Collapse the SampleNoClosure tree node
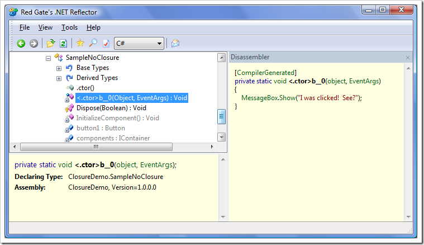The image size is (424, 245). [x=48, y=58]
